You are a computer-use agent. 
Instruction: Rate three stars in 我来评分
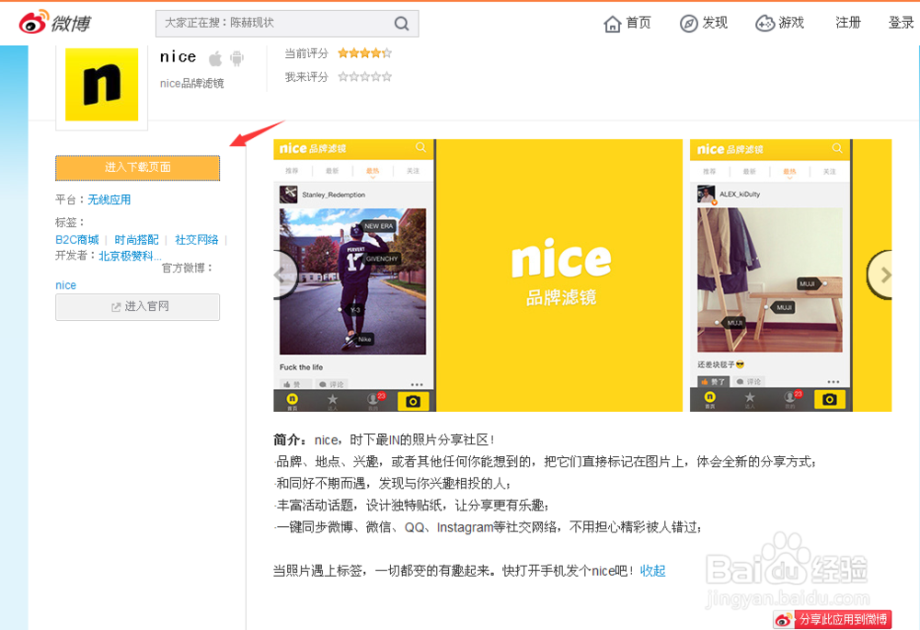[365, 77]
